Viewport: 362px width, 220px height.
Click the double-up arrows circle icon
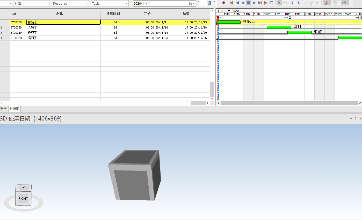point(293,3)
